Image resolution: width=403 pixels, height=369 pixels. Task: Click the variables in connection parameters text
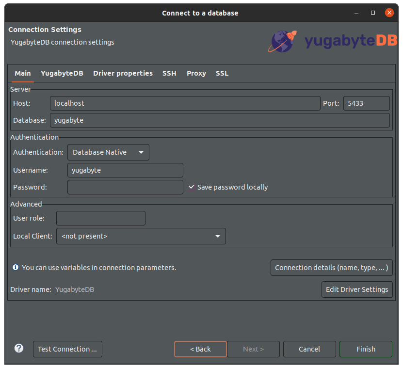99,268
